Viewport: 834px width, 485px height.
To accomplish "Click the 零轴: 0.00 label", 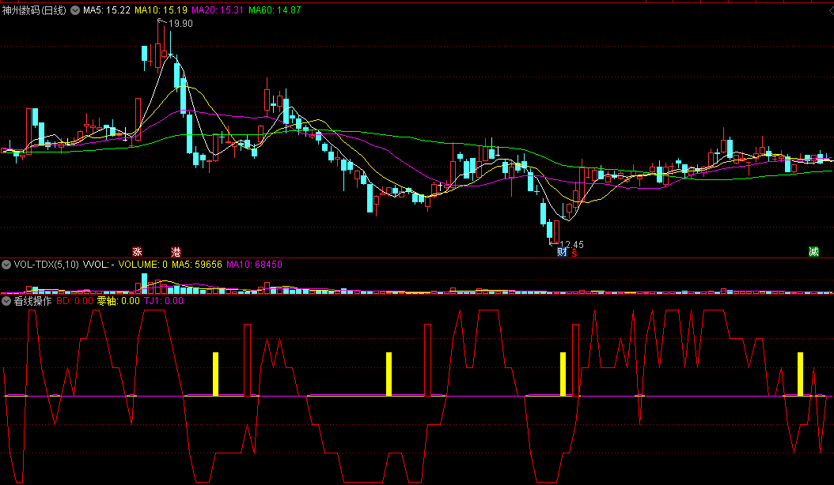I will click(x=118, y=301).
